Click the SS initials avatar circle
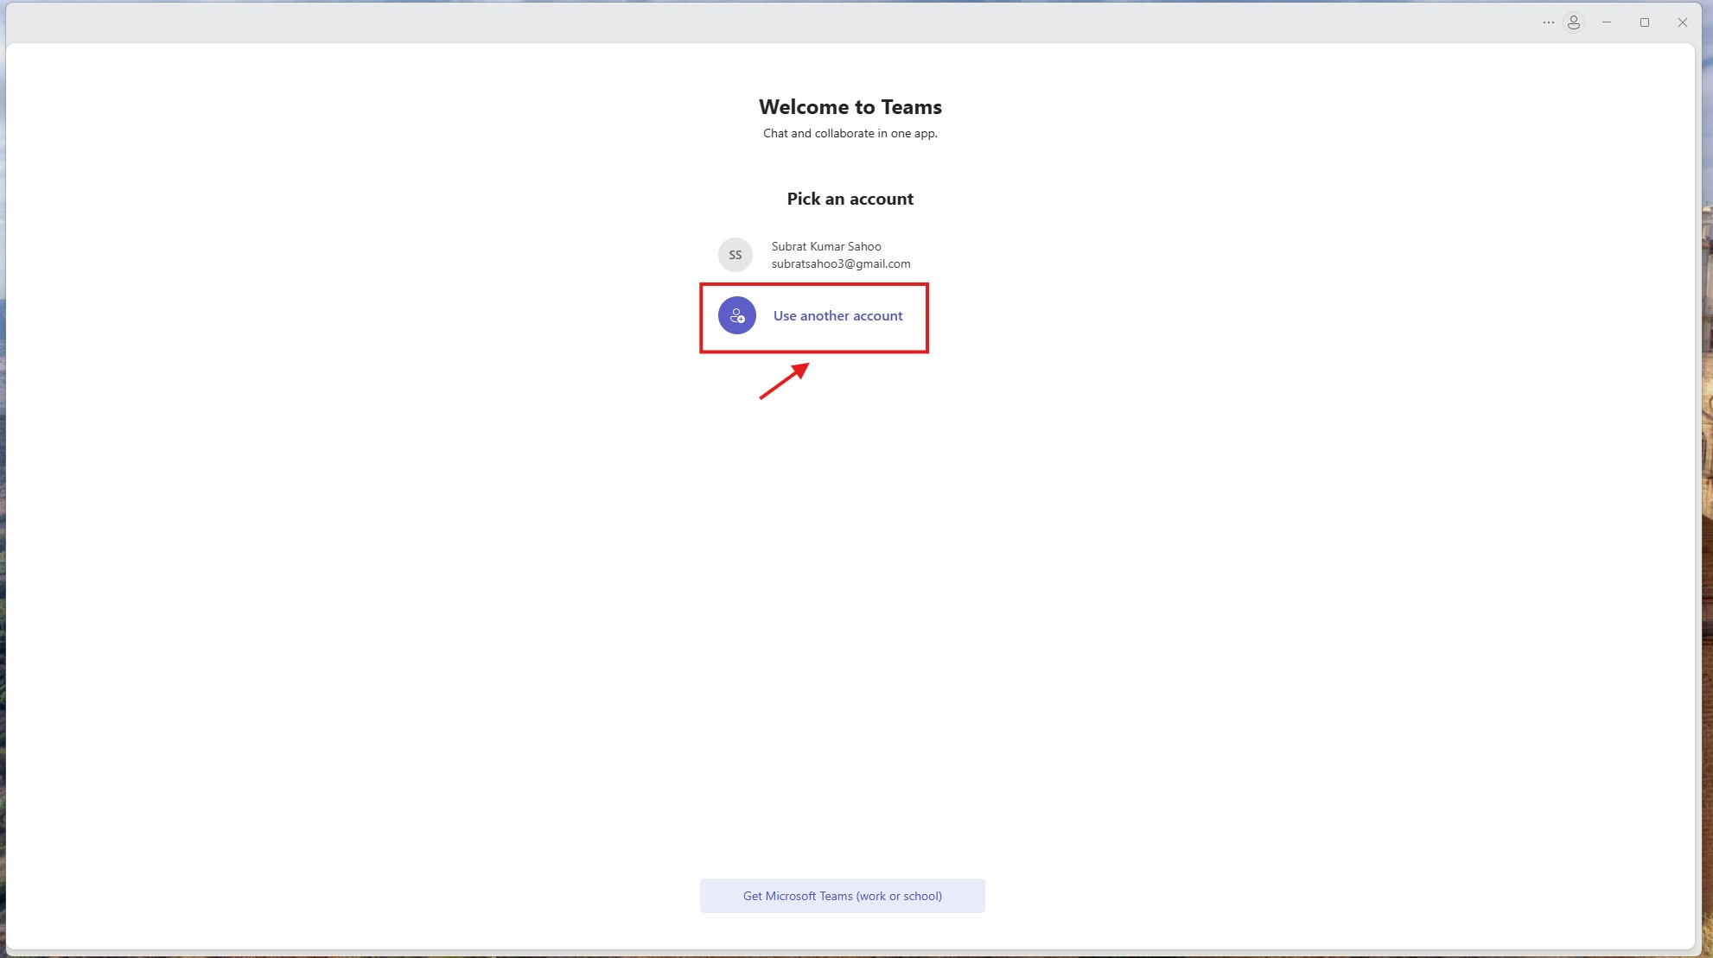 [735, 255]
